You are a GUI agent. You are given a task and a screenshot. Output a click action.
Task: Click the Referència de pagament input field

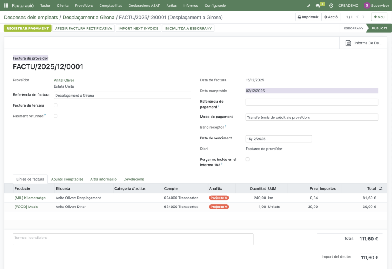click(x=312, y=102)
